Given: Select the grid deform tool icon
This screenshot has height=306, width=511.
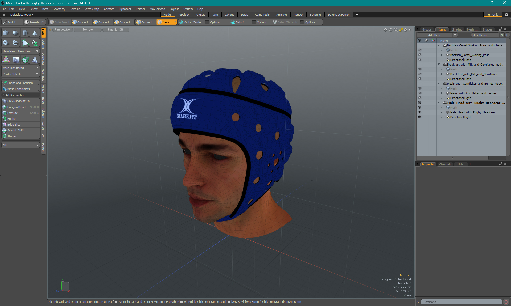Looking at the screenshot, I should [x=15, y=60].
